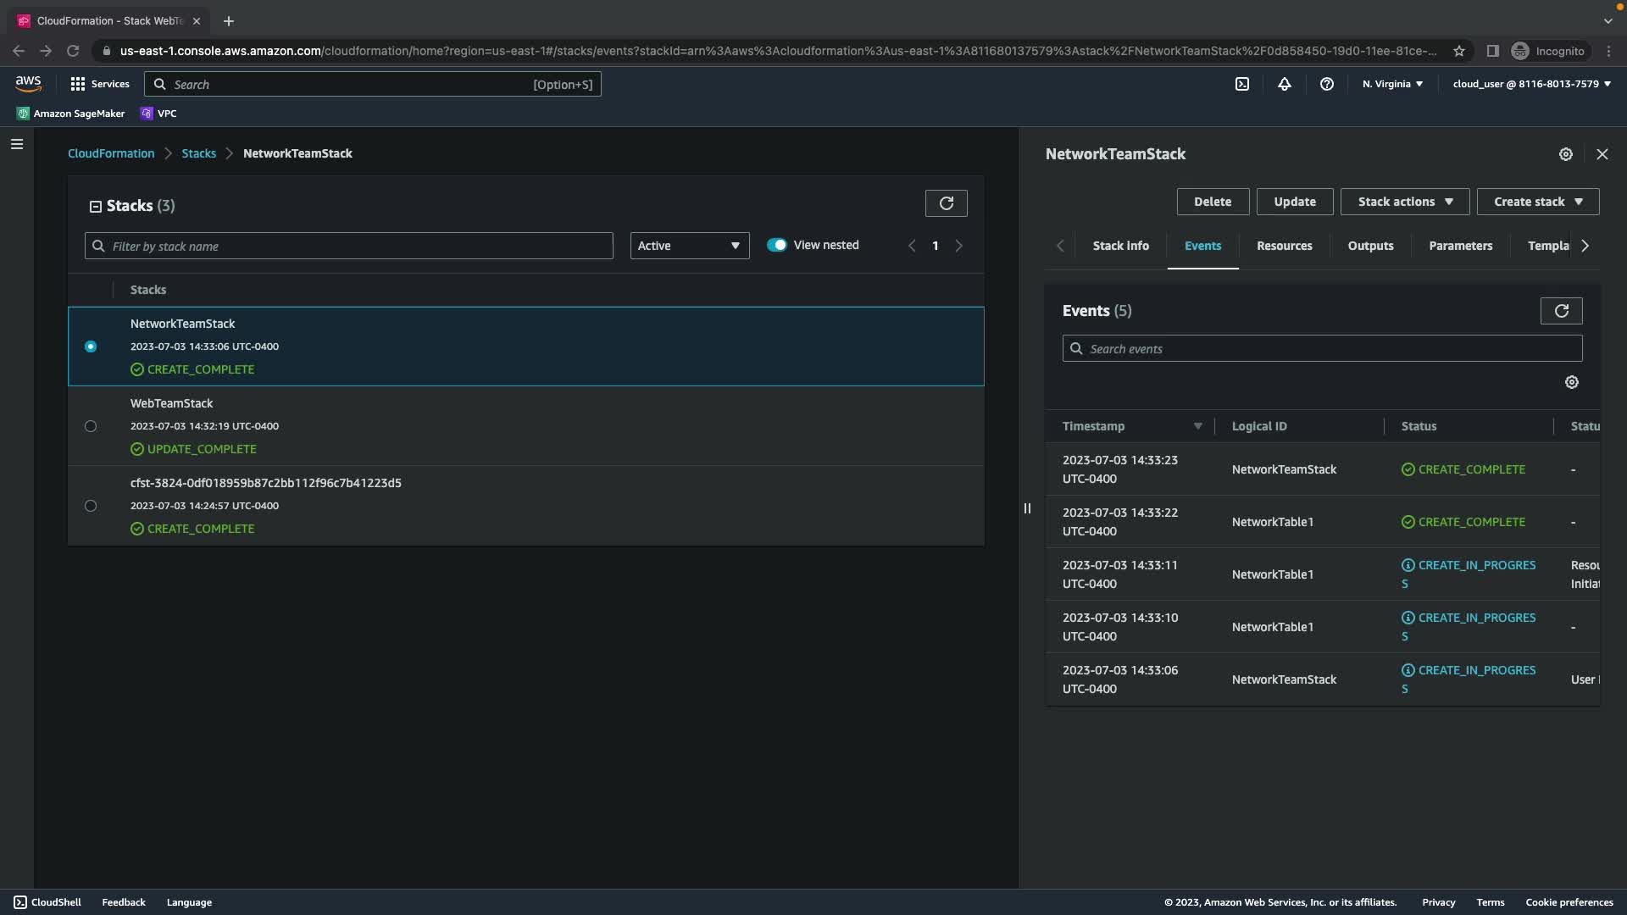The width and height of the screenshot is (1627, 915).
Task: Open the N. Virginia region selector
Action: click(1392, 84)
